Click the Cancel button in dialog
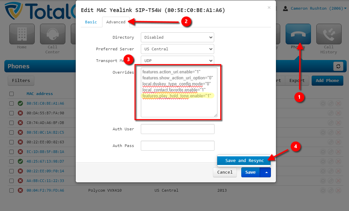The image size is (349, 211). (x=225, y=172)
